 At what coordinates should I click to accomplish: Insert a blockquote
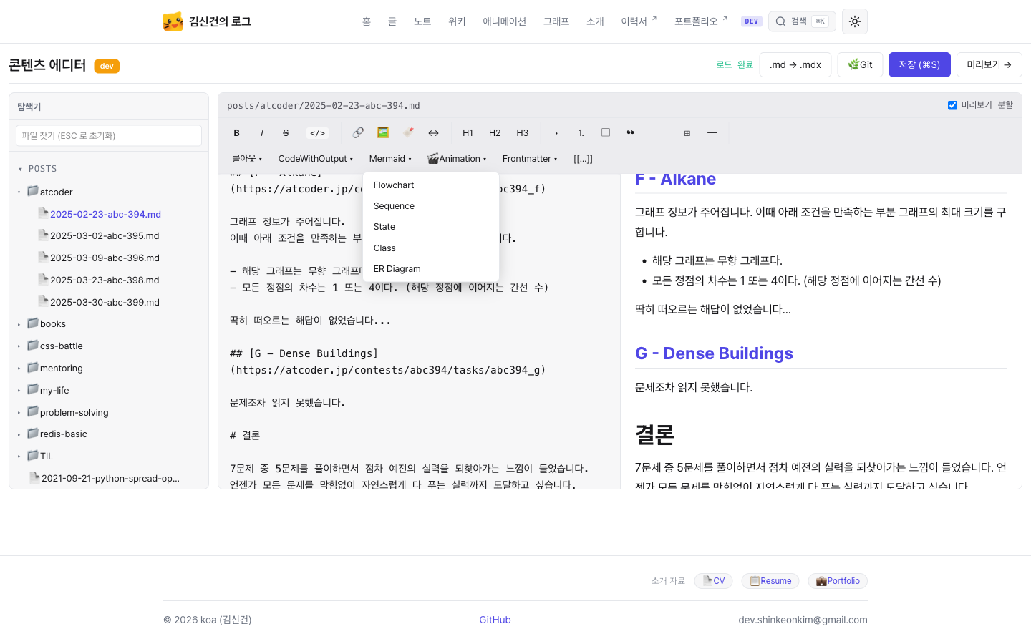click(630, 132)
